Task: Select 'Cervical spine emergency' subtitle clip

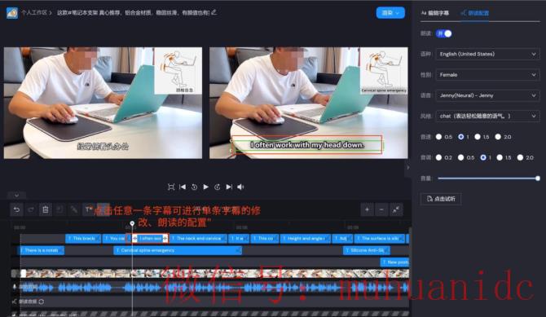Action: click(178, 250)
